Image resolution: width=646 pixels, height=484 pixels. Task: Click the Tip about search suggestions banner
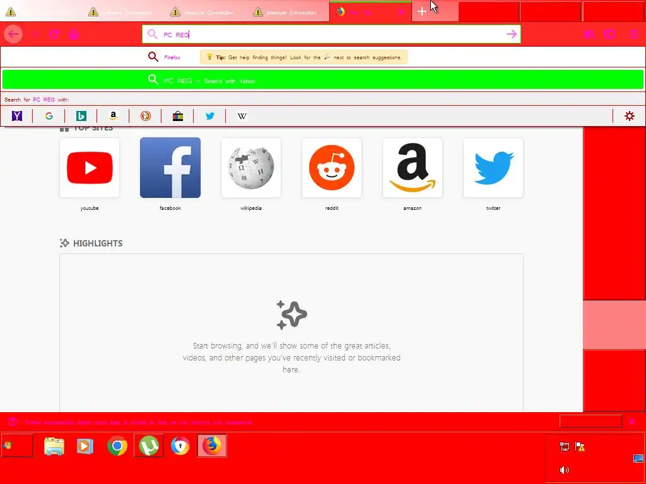(x=303, y=57)
